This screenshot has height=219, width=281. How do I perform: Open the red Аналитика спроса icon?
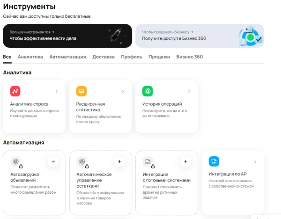(x=15, y=91)
